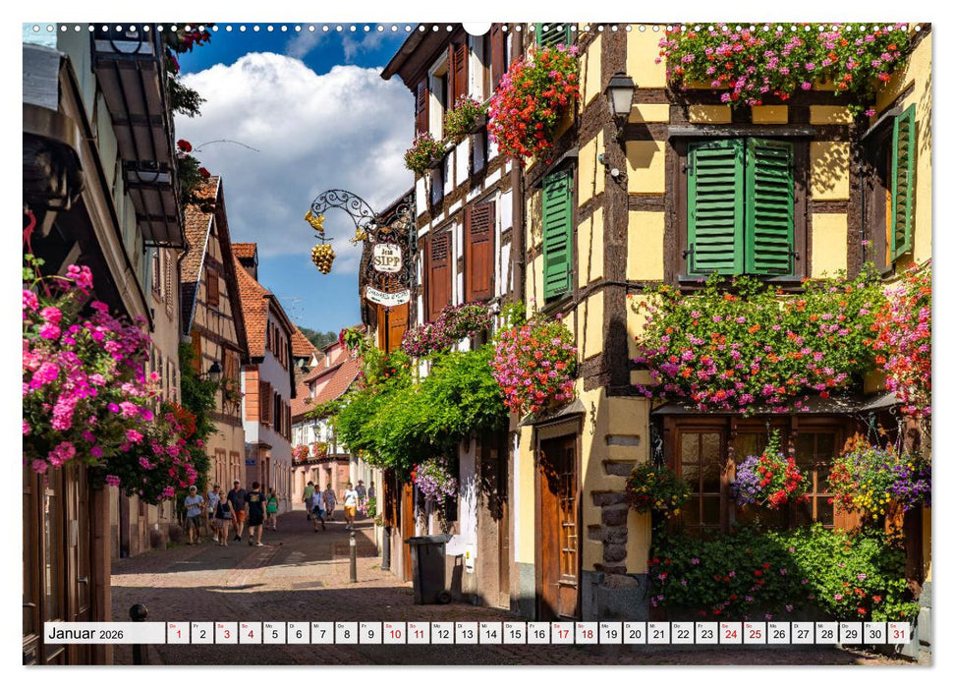Select Thursday January 1 date cell
954x688 pixels.
click(x=178, y=633)
